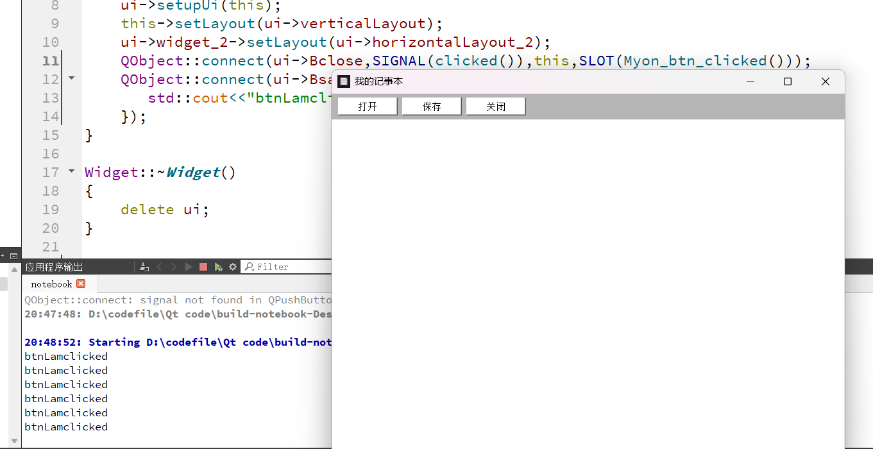Click the plus icon at left edge
Viewport: 873px width, 449px height.
point(3,255)
